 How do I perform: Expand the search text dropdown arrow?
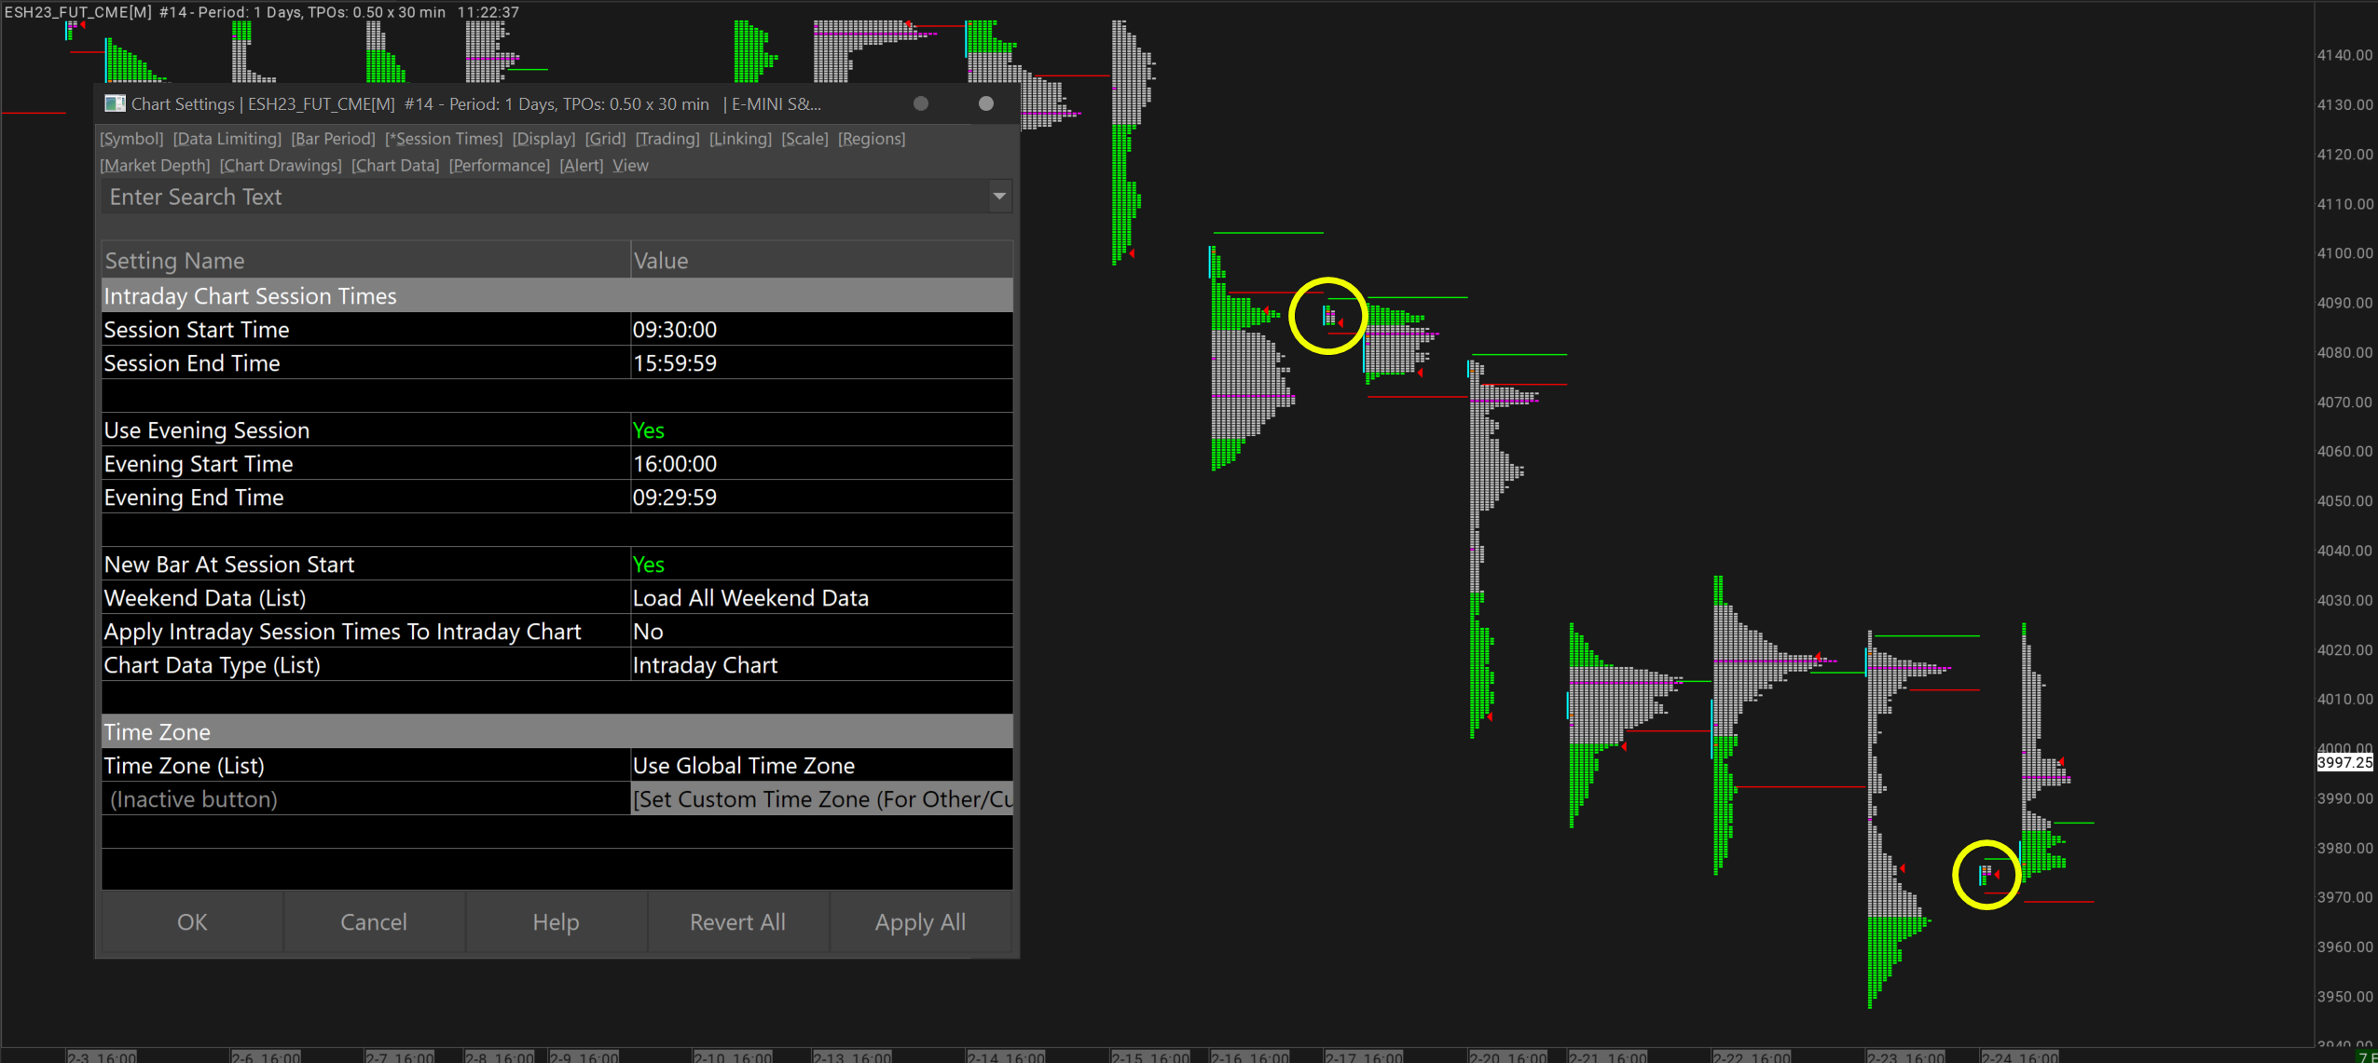tap(999, 197)
